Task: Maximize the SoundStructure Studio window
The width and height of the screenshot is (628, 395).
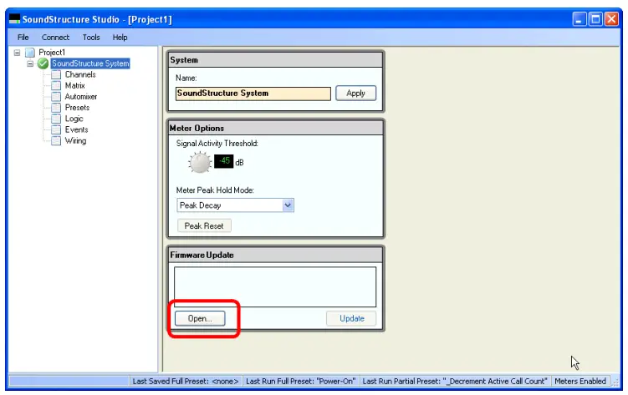Action: point(595,19)
